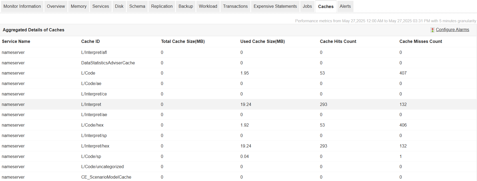Click the alarm status icon beside Configure Alarms
This screenshot has width=477, height=181.
(x=432, y=30)
